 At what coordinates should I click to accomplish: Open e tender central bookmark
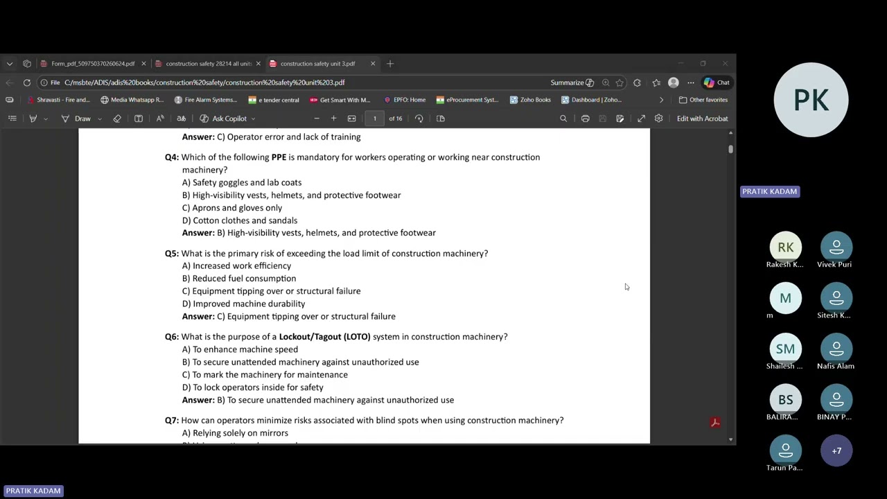(x=274, y=100)
